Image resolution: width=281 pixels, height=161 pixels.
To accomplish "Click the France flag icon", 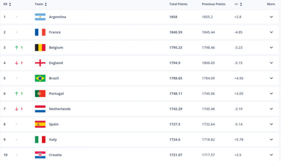I will [40, 32].
